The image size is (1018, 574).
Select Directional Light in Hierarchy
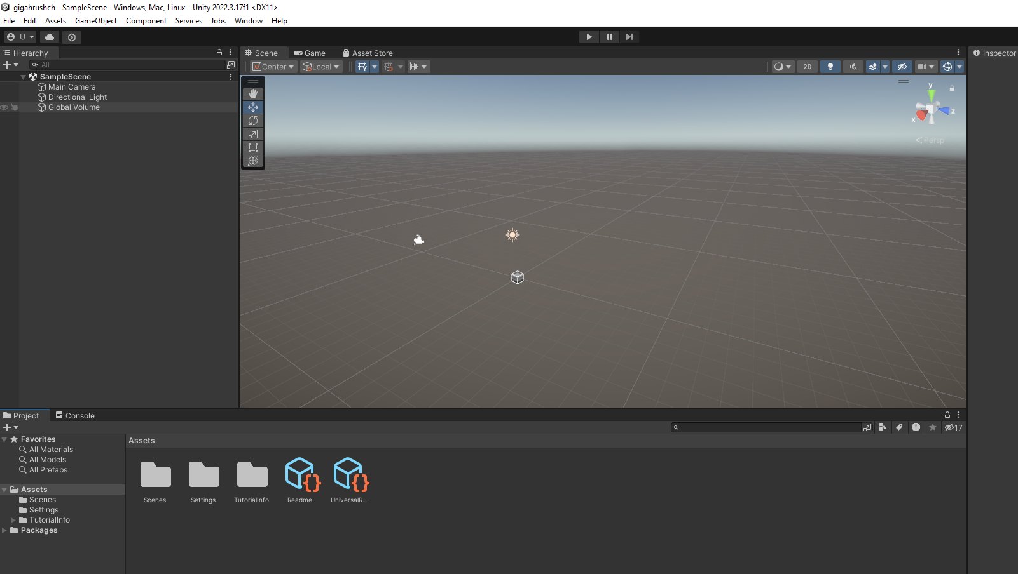coord(77,97)
